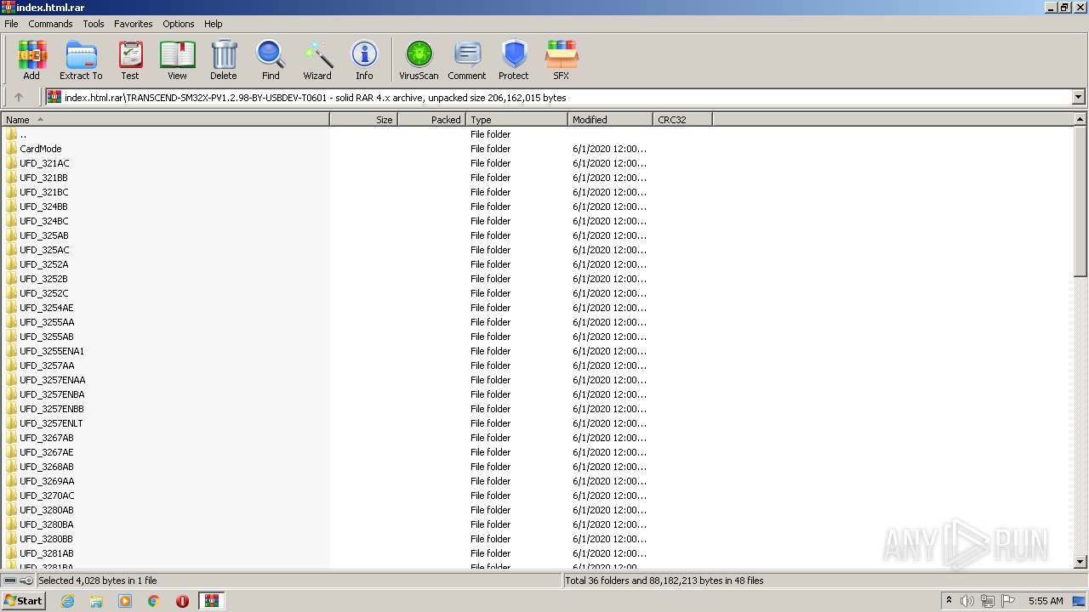Open the Options menu
The height and width of the screenshot is (612, 1089).
(179, 24)
